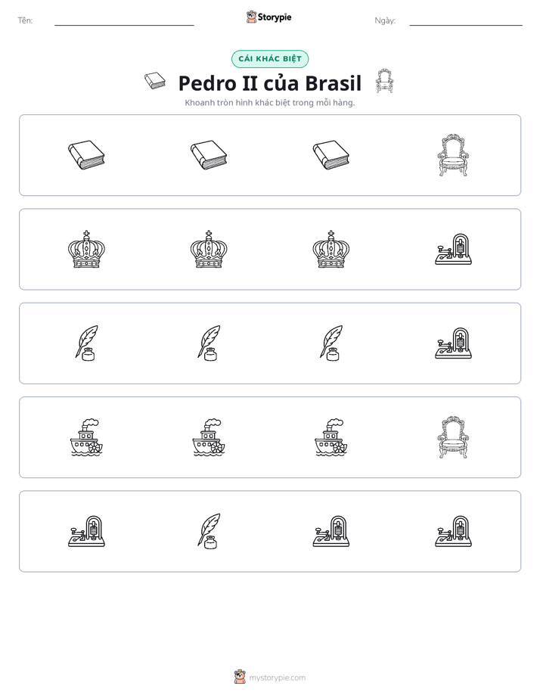Circle the telegraph in the quill row
The height and width of the screenshot is (699, 540).
point(453,343)
